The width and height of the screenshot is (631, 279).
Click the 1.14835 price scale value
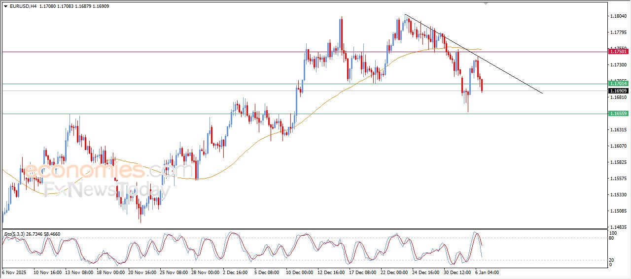pyautogui.click(x=618, y=227)
